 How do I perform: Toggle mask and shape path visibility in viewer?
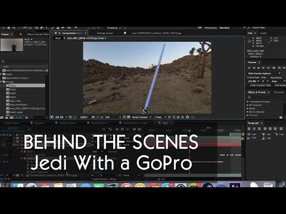(x=75, y=117)
